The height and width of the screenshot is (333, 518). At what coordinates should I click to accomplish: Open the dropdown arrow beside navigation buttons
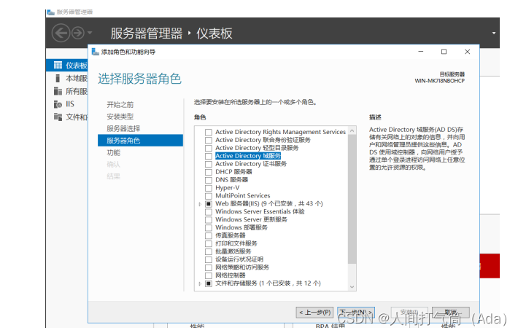click(x=90, y=33)
